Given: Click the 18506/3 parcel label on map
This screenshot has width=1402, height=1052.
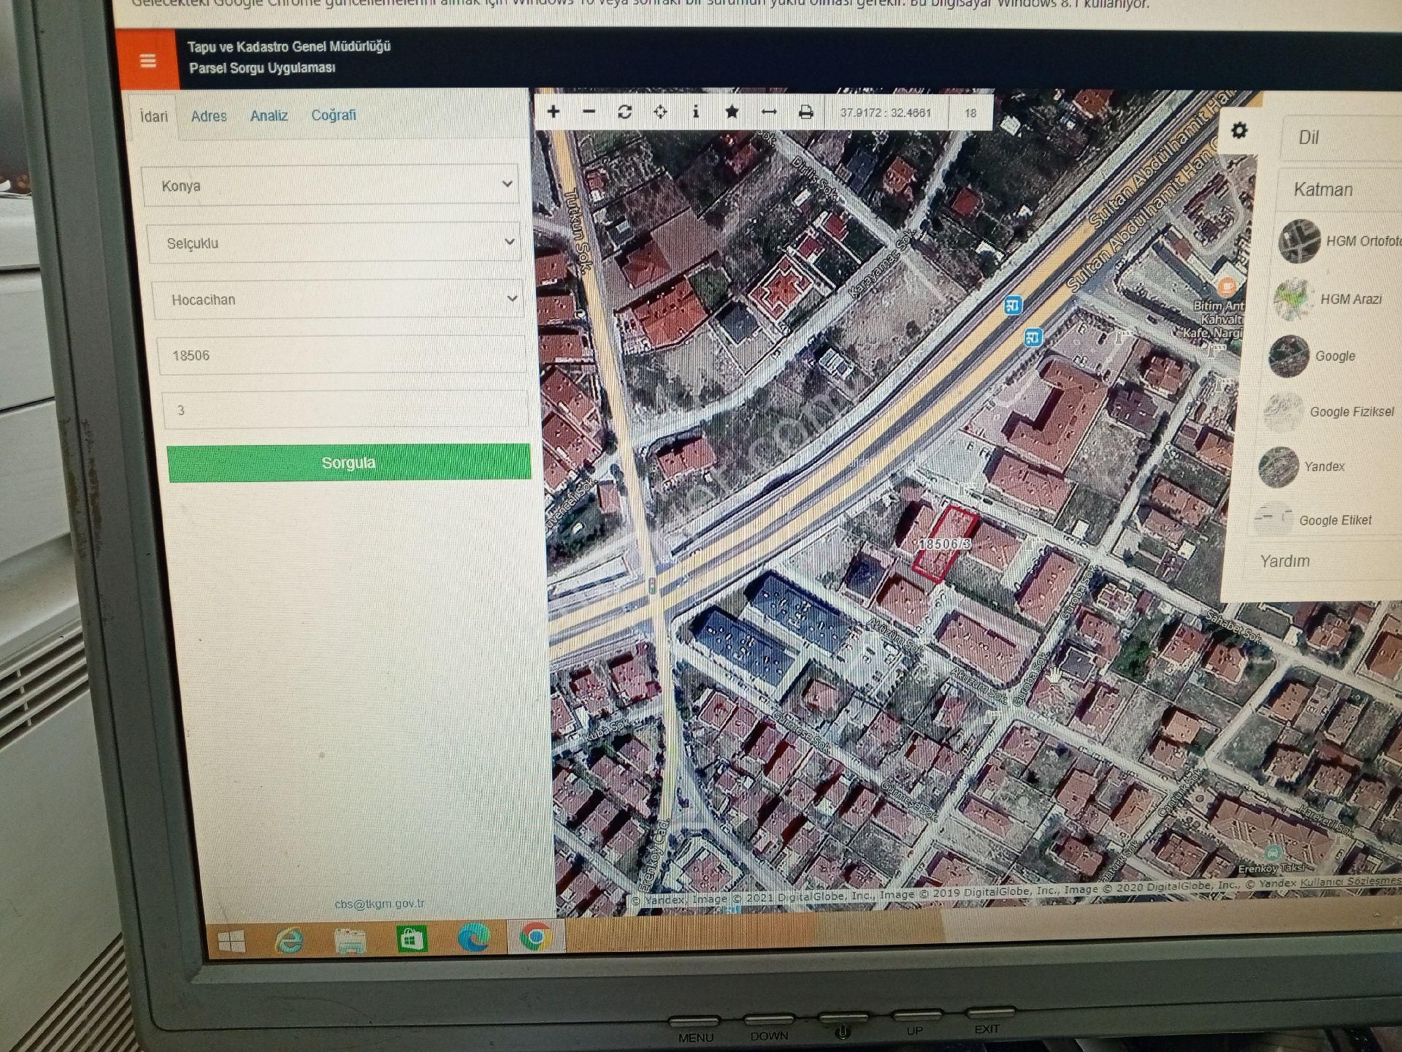Looking at the screenshot, I should pyautogui.click(x=945, y=544).
